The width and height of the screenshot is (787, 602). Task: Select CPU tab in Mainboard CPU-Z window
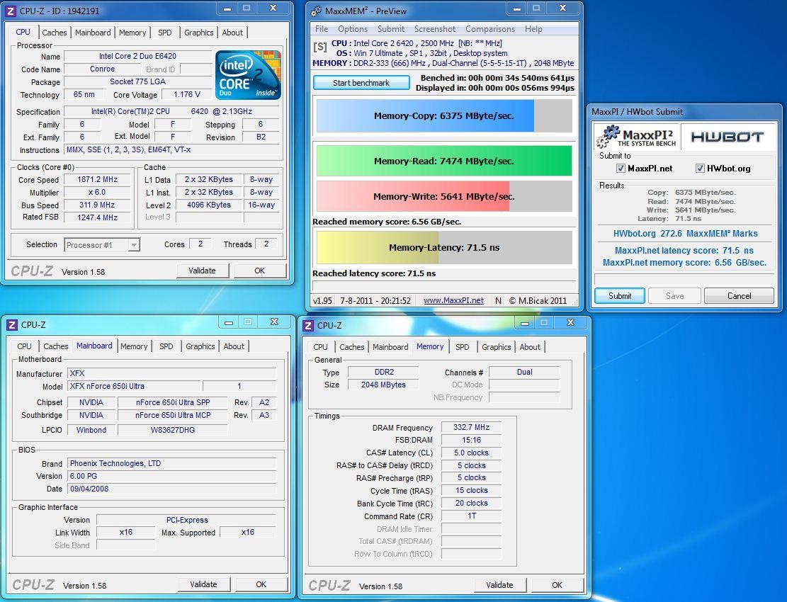(x=24, y=346)
